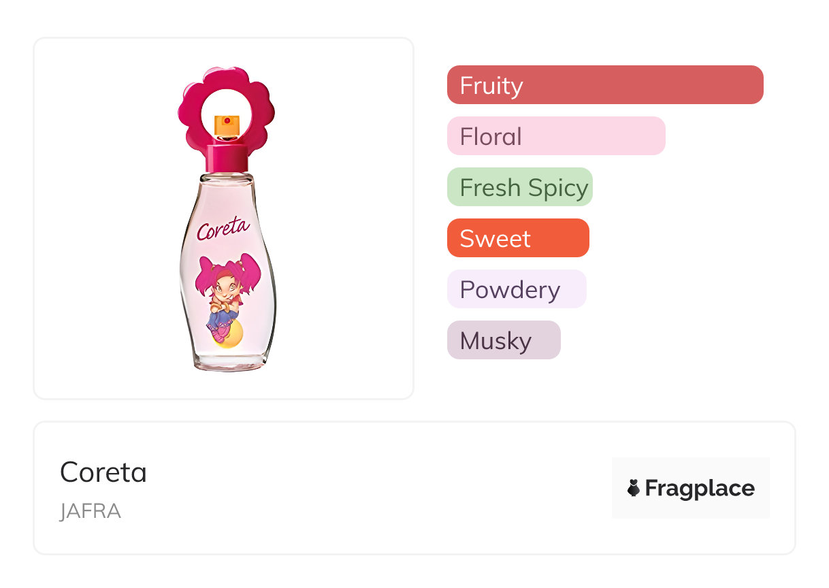829x588 pixels.
Task: Click the Fragplace wordmark text
Action: click(700, 488)
